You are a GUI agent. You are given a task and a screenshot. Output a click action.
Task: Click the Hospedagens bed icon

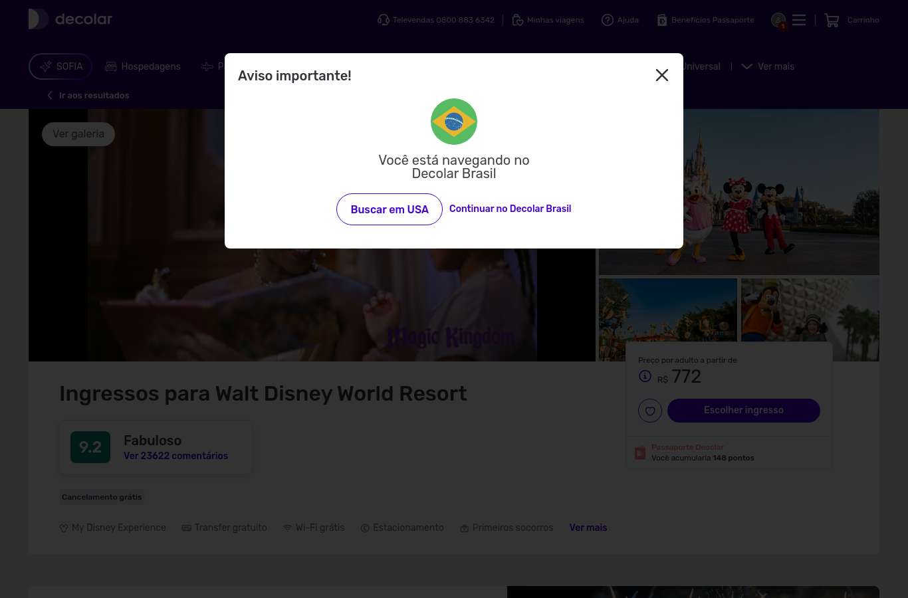click(111, 66)
